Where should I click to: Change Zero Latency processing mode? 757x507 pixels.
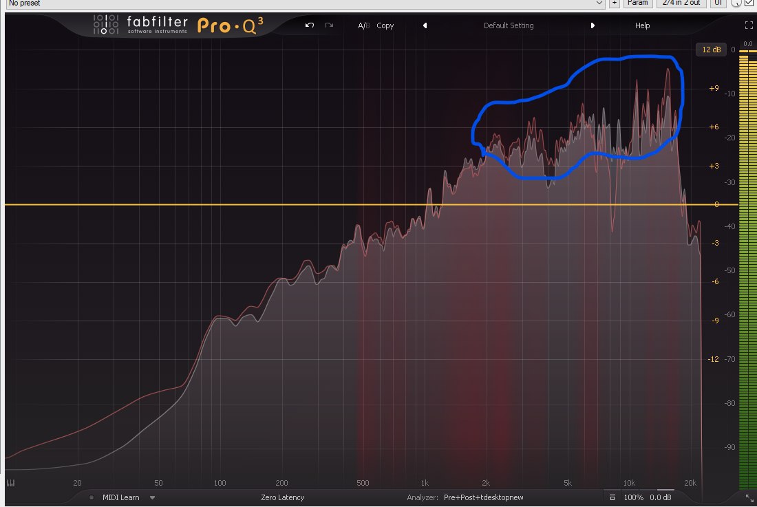282,497
